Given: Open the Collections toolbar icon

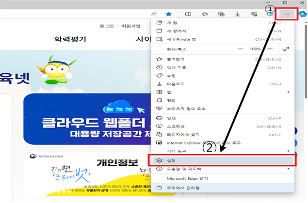Looking at the screenshot, I should click(221, 14).
